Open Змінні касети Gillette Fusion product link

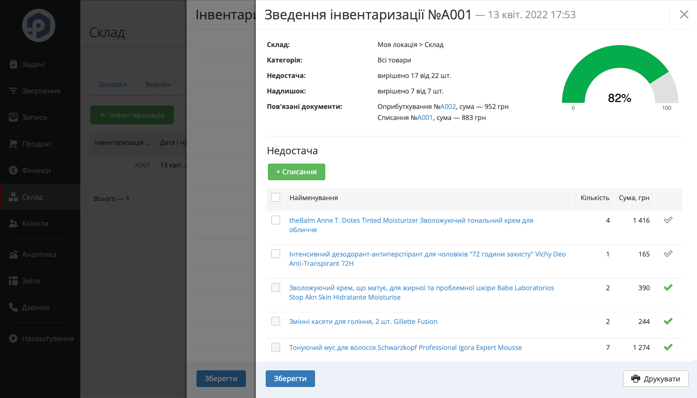tap(363, 321)
